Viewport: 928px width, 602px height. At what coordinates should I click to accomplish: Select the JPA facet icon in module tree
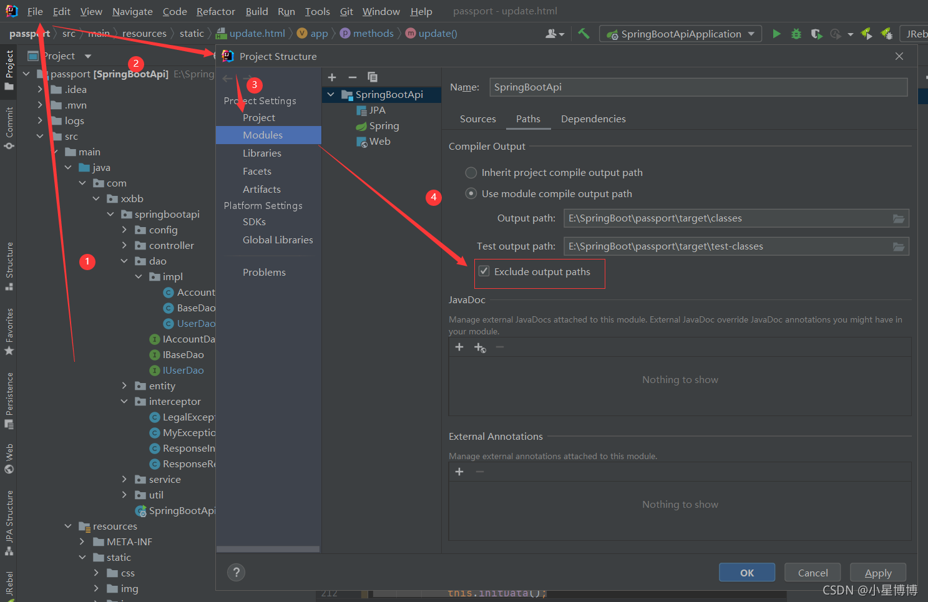(x=361, y=110)
